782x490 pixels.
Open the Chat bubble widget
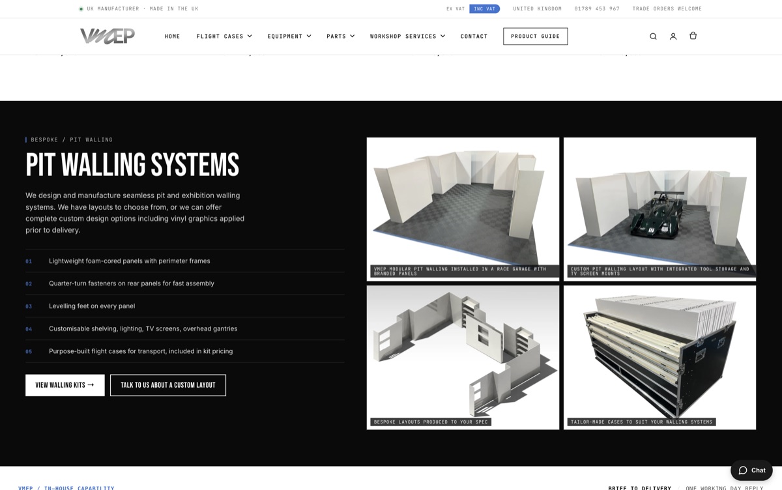coord(751,470)
